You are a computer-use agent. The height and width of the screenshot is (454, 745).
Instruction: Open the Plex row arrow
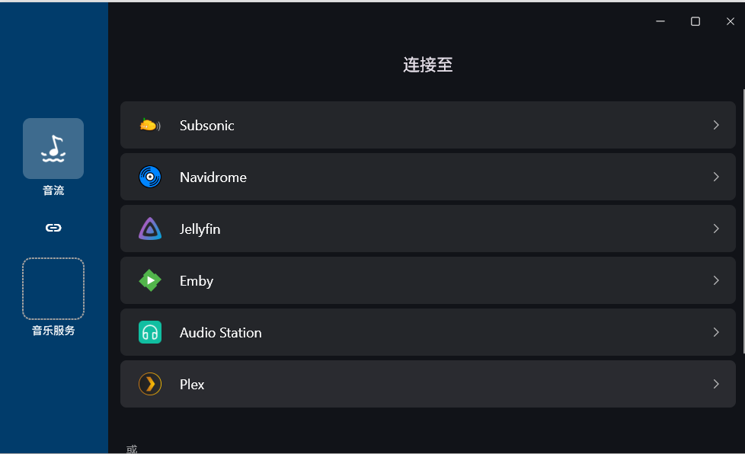[x=716, y=384]
